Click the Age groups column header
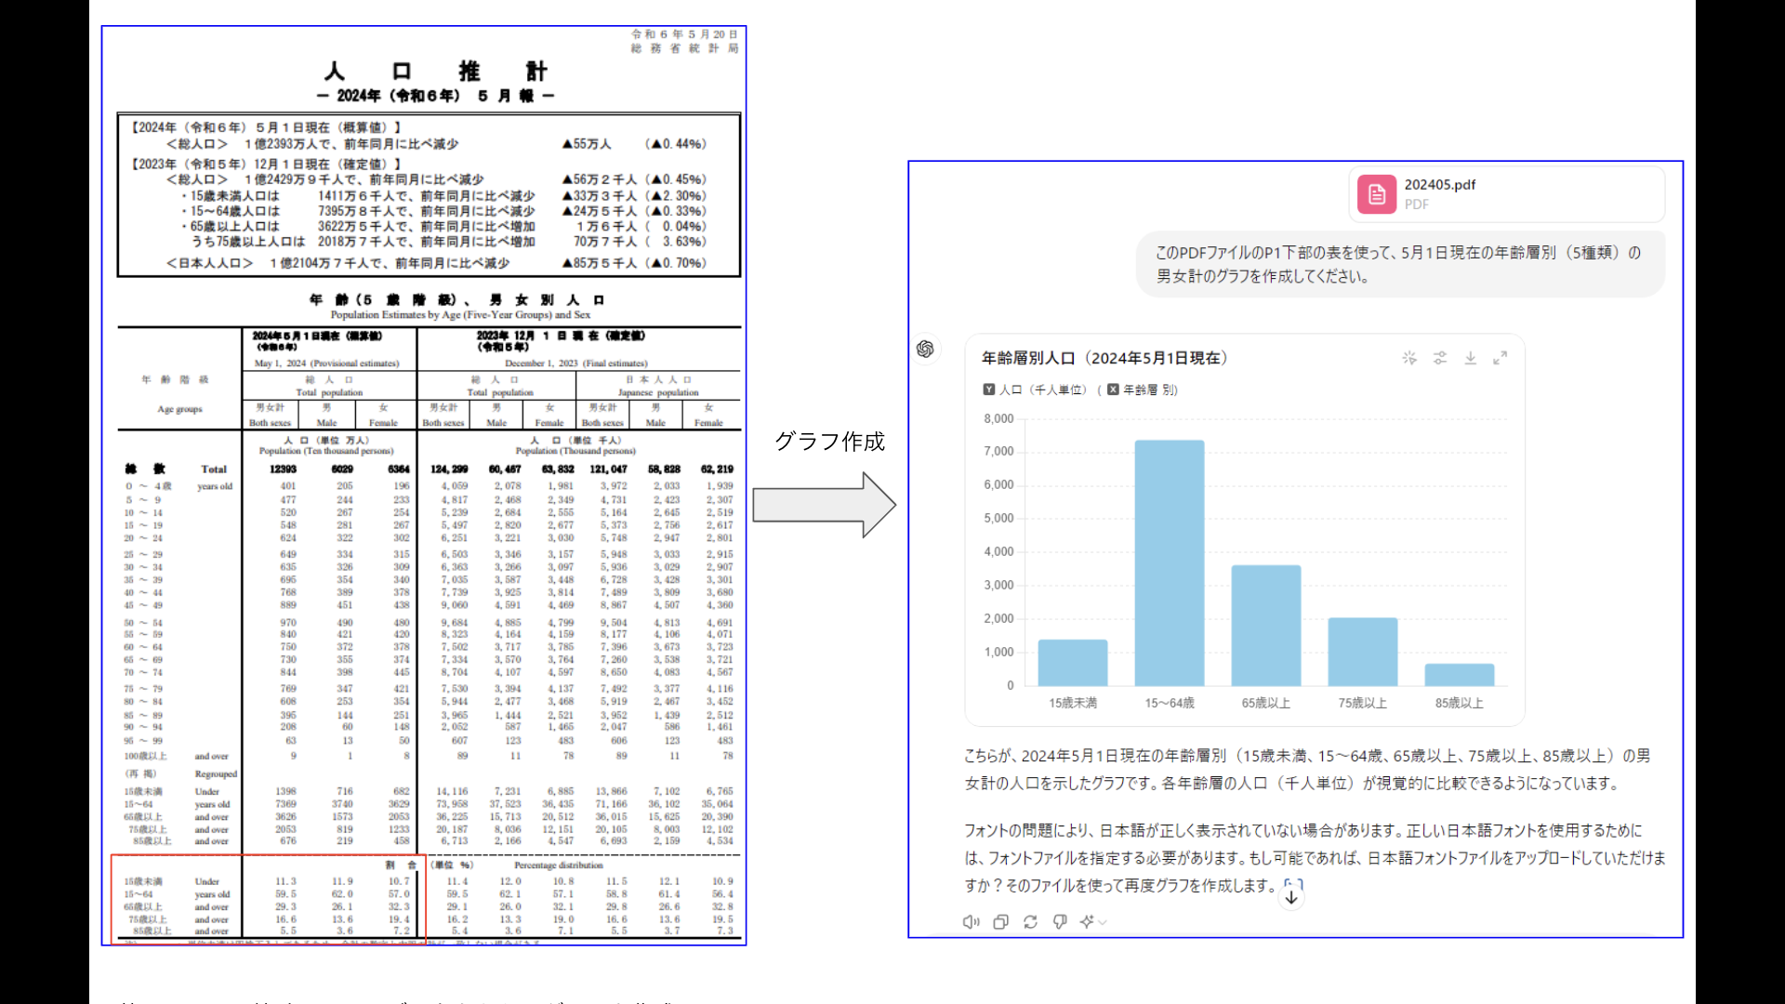Image resolution: width=1785 pixels, height=1004 pixels. 179,409
